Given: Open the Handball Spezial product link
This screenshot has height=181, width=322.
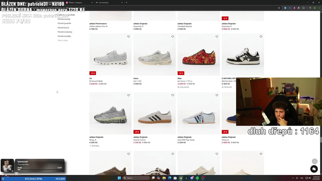Looking at the screenshot, I should click(184, 26).
